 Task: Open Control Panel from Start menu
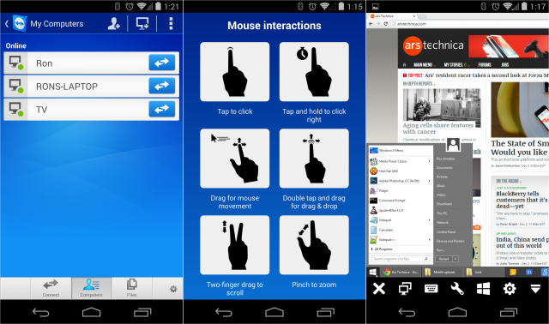tap(446, 232)
